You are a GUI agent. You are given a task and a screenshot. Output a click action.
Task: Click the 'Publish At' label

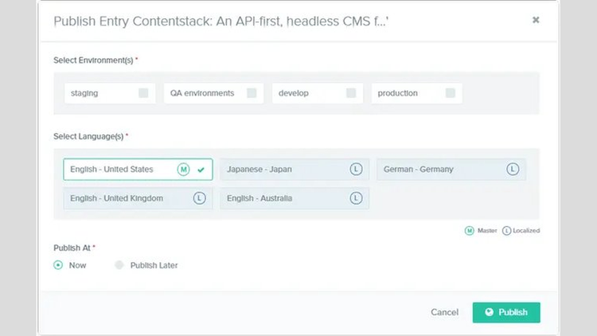tap(72, 248)
